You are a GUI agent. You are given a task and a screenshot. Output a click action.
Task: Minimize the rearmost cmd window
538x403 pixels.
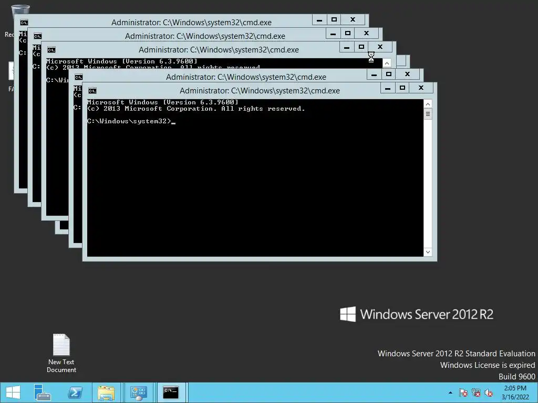click(319, 20)
